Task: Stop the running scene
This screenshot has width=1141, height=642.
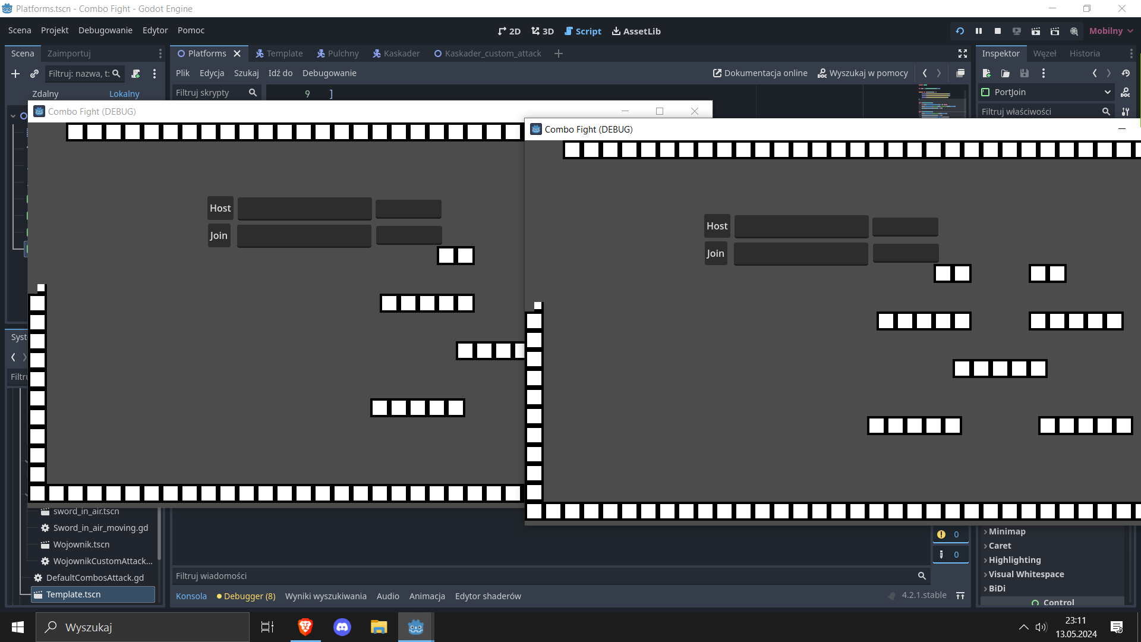Action: 998,31
